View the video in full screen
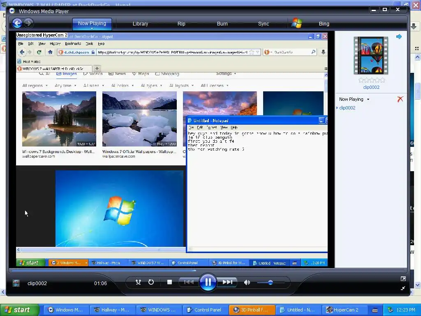 pyautogui.click(x=403, y=279)
